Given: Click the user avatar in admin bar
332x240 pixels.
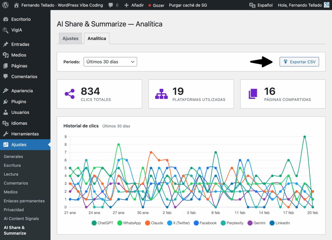Looking at the screenshot, I should click(x=326, y=5).
